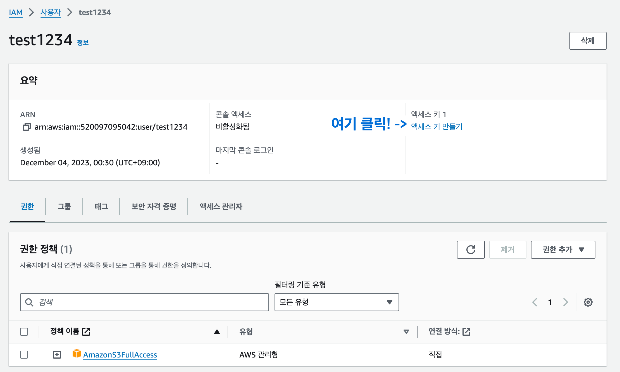This screenshot has width=620, height=372.
Task: Switch to the 보안 자격 증명 tab
Action: coord(154,207)
